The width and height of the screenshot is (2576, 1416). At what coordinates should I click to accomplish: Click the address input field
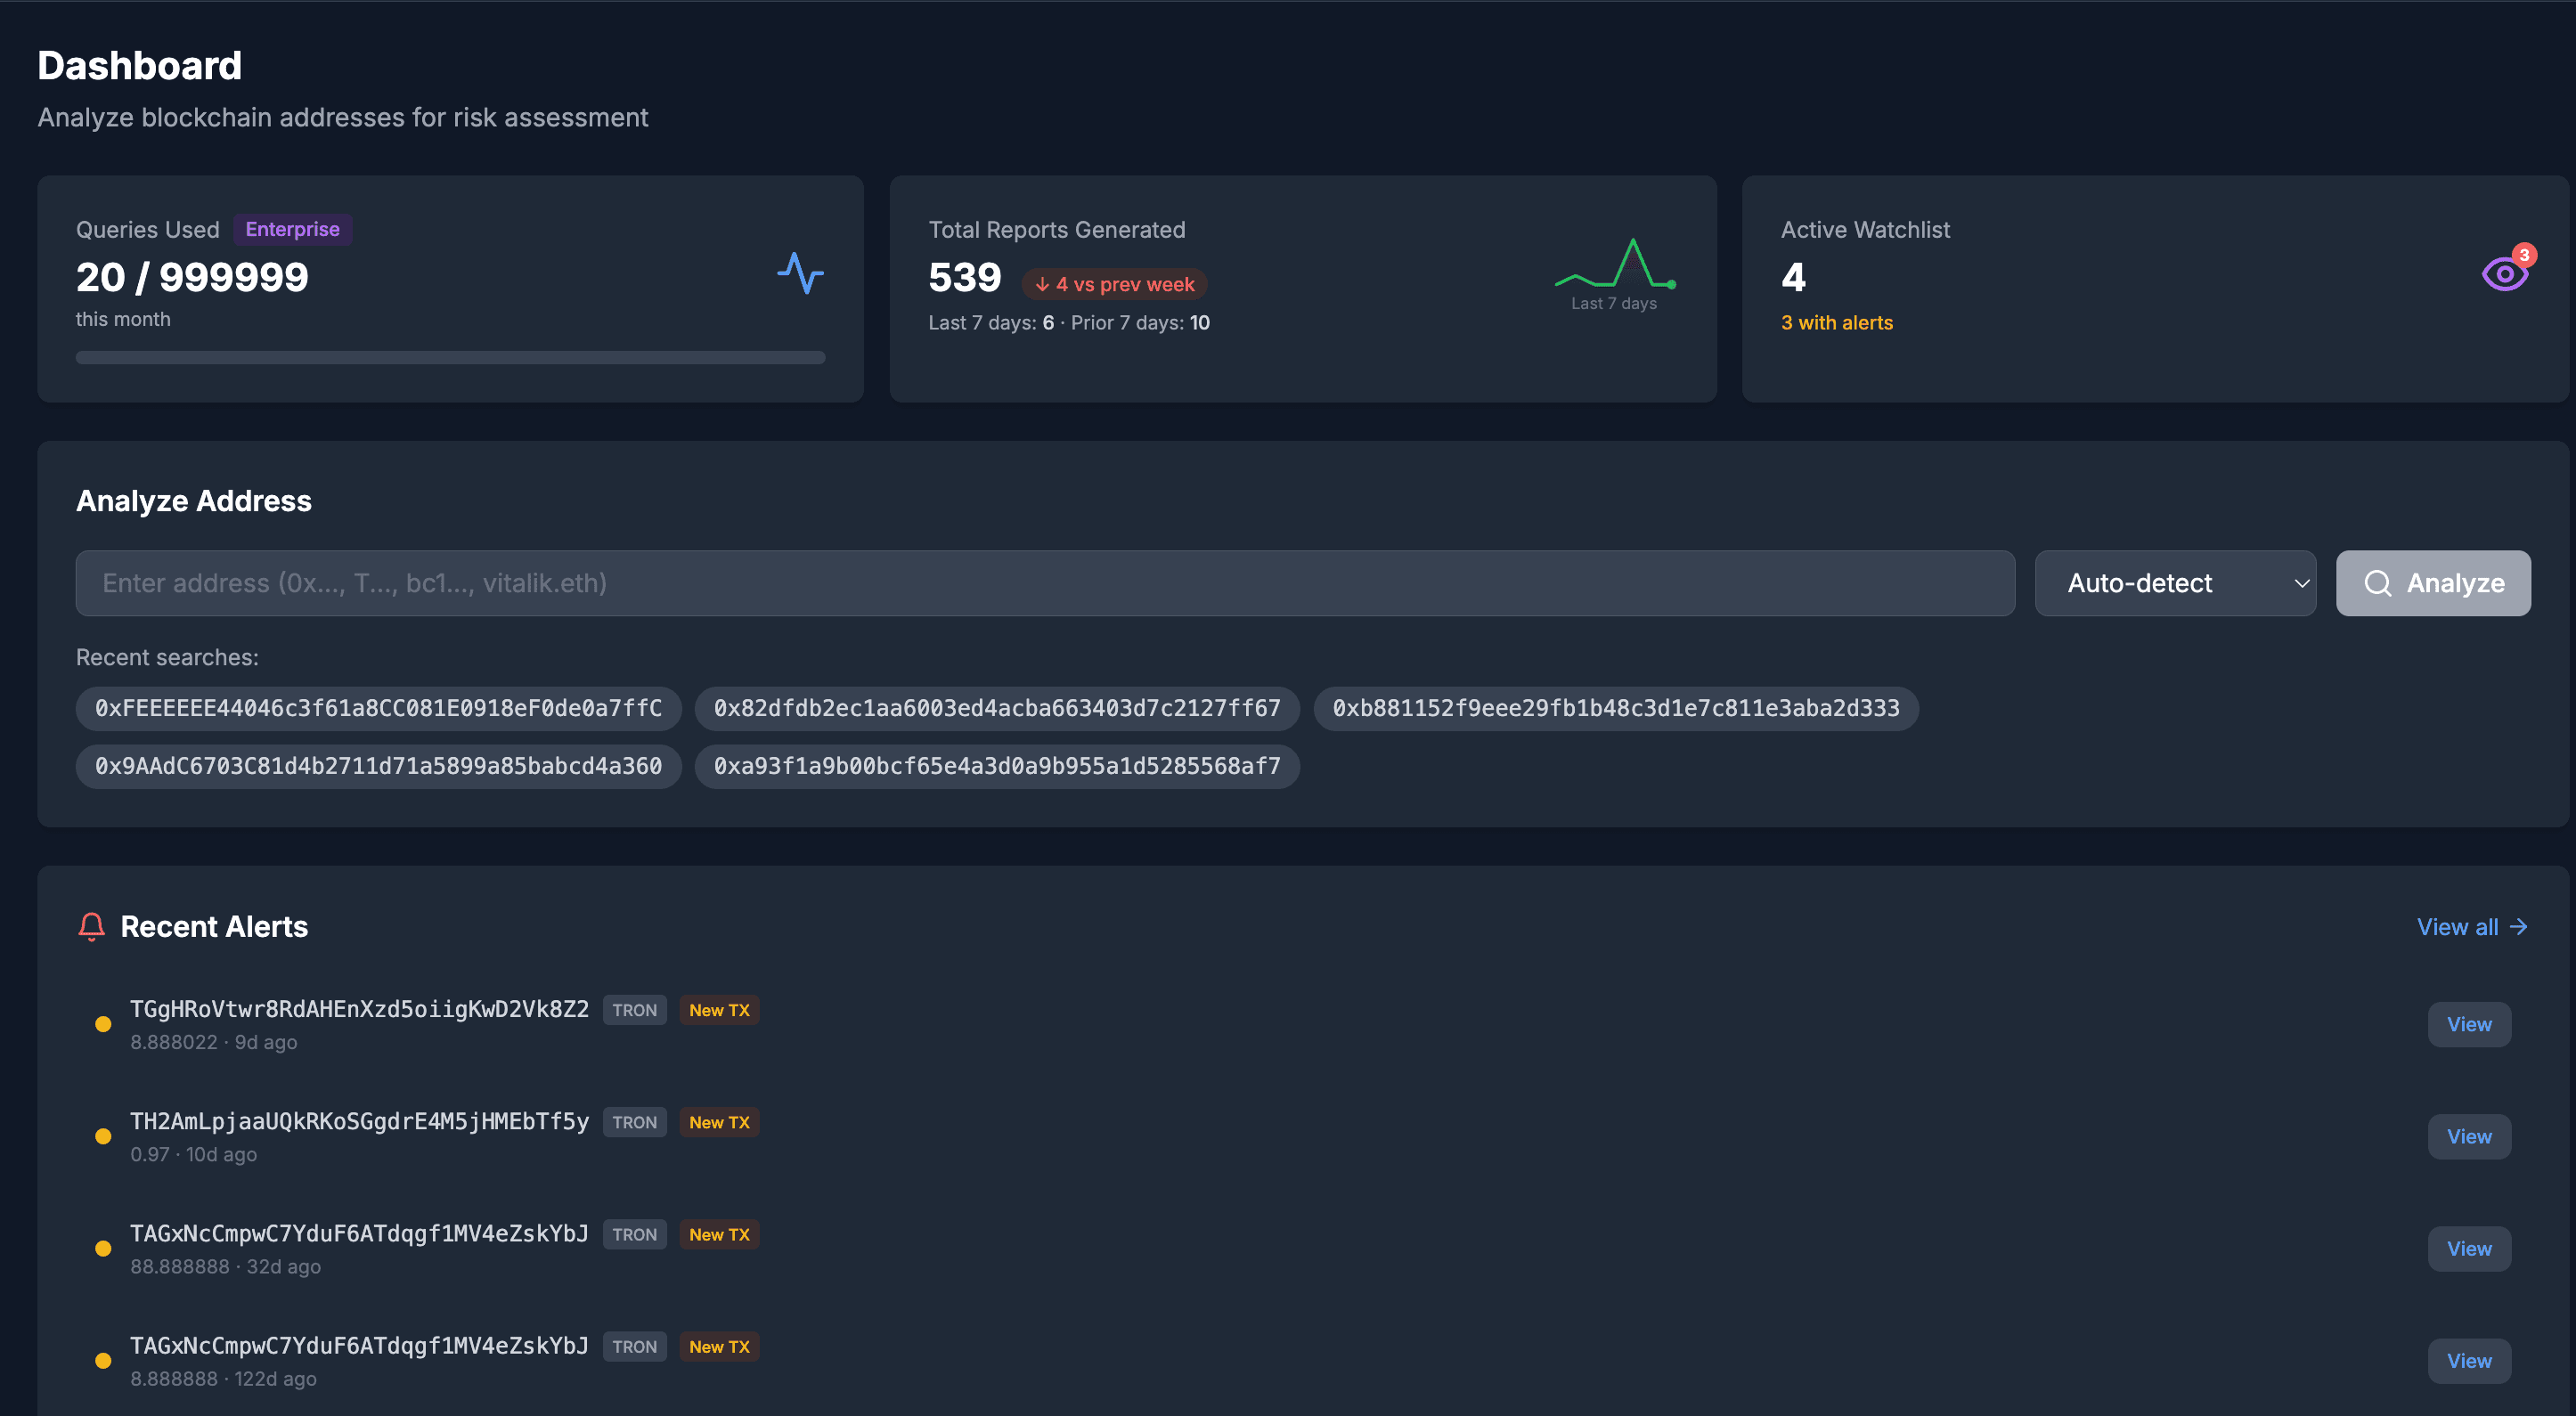pyautogui.click(x=1045, y=583)
